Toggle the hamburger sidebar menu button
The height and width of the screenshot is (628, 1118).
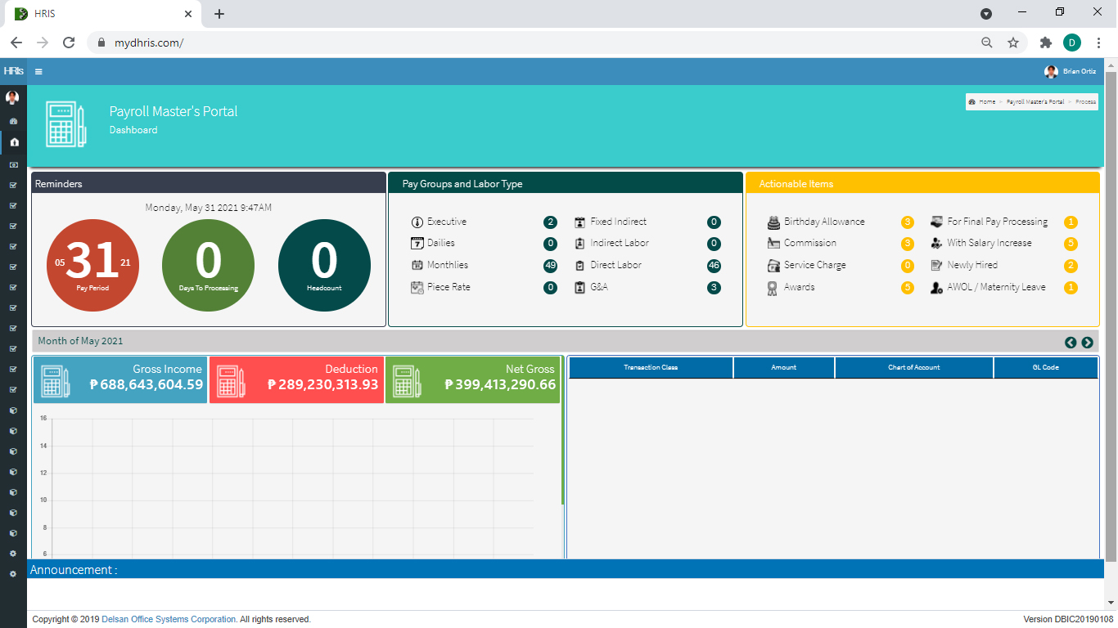38,72
